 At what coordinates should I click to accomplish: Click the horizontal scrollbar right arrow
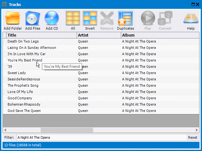(196, 130)
